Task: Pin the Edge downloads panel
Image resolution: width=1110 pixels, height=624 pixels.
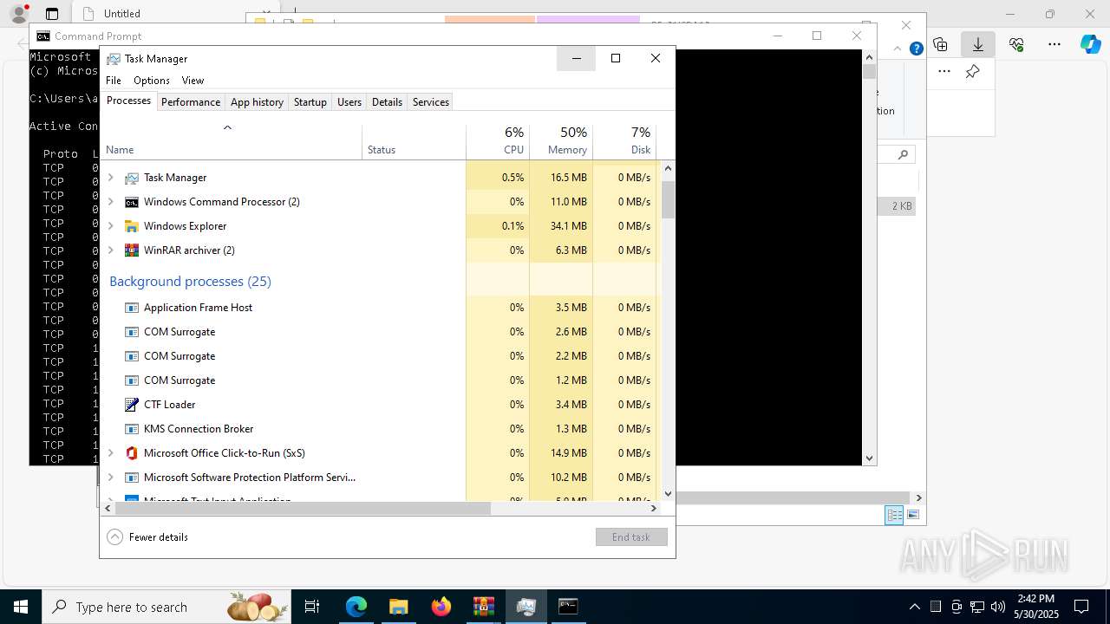Action: click(x=973, y=71)
